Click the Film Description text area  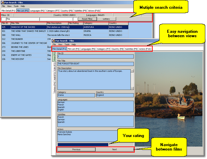point(94,79)
